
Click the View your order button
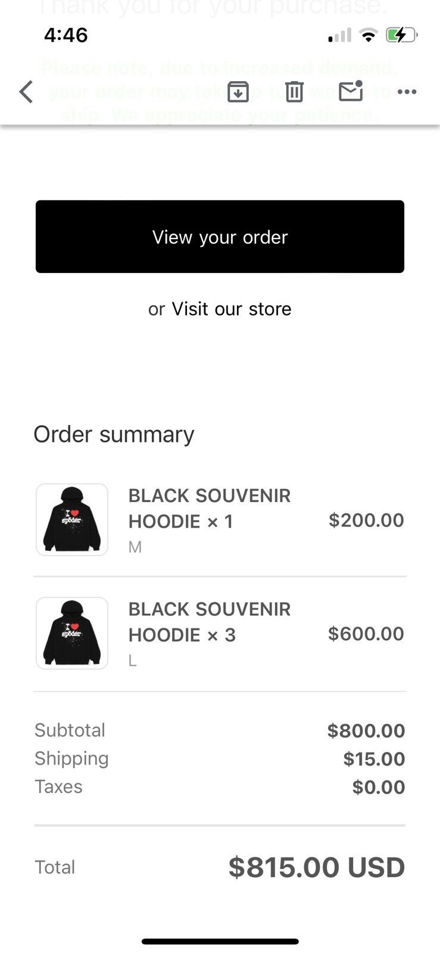(220, 237)
